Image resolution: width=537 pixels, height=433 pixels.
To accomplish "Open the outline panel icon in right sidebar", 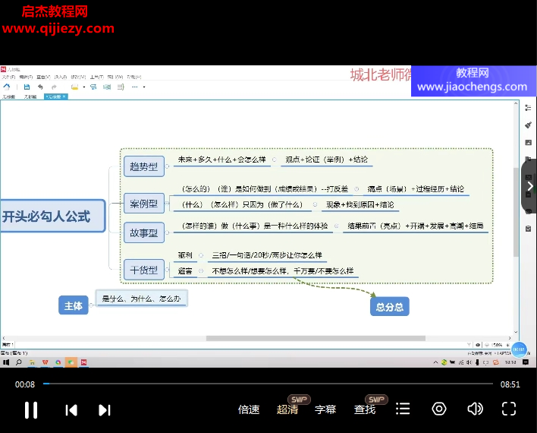I will tap(528, 108).
